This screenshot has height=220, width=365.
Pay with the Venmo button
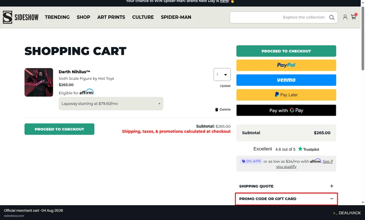pos(286,80)
